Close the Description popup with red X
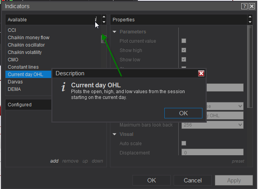 [201, 73]
